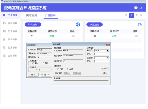Switch to the 实时监测 tab
This screenshot has height=109, width=148.
32,15
